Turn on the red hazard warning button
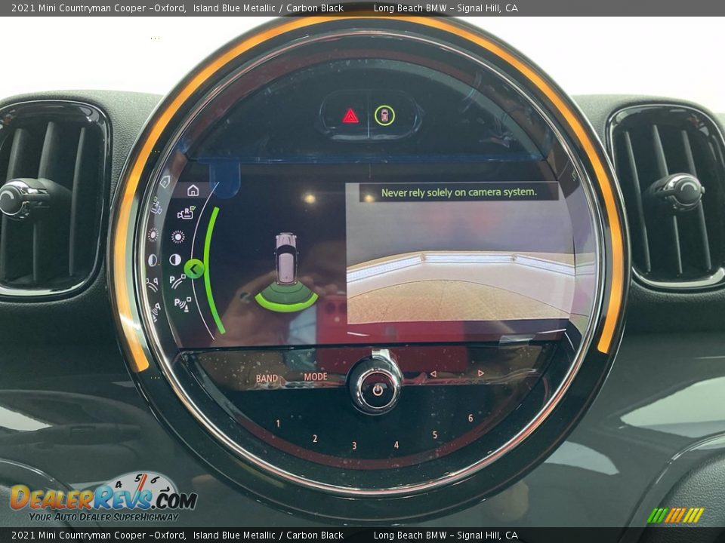Viewport: 725px width, 543px height. pos(350,115)
